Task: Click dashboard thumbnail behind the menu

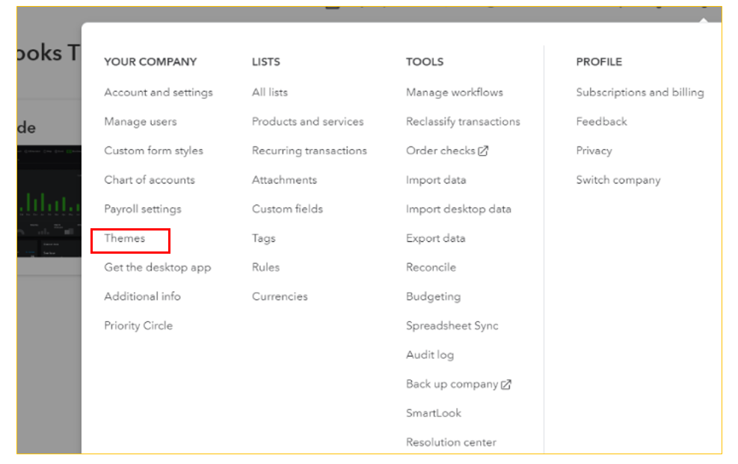Action: click(49, 201)
